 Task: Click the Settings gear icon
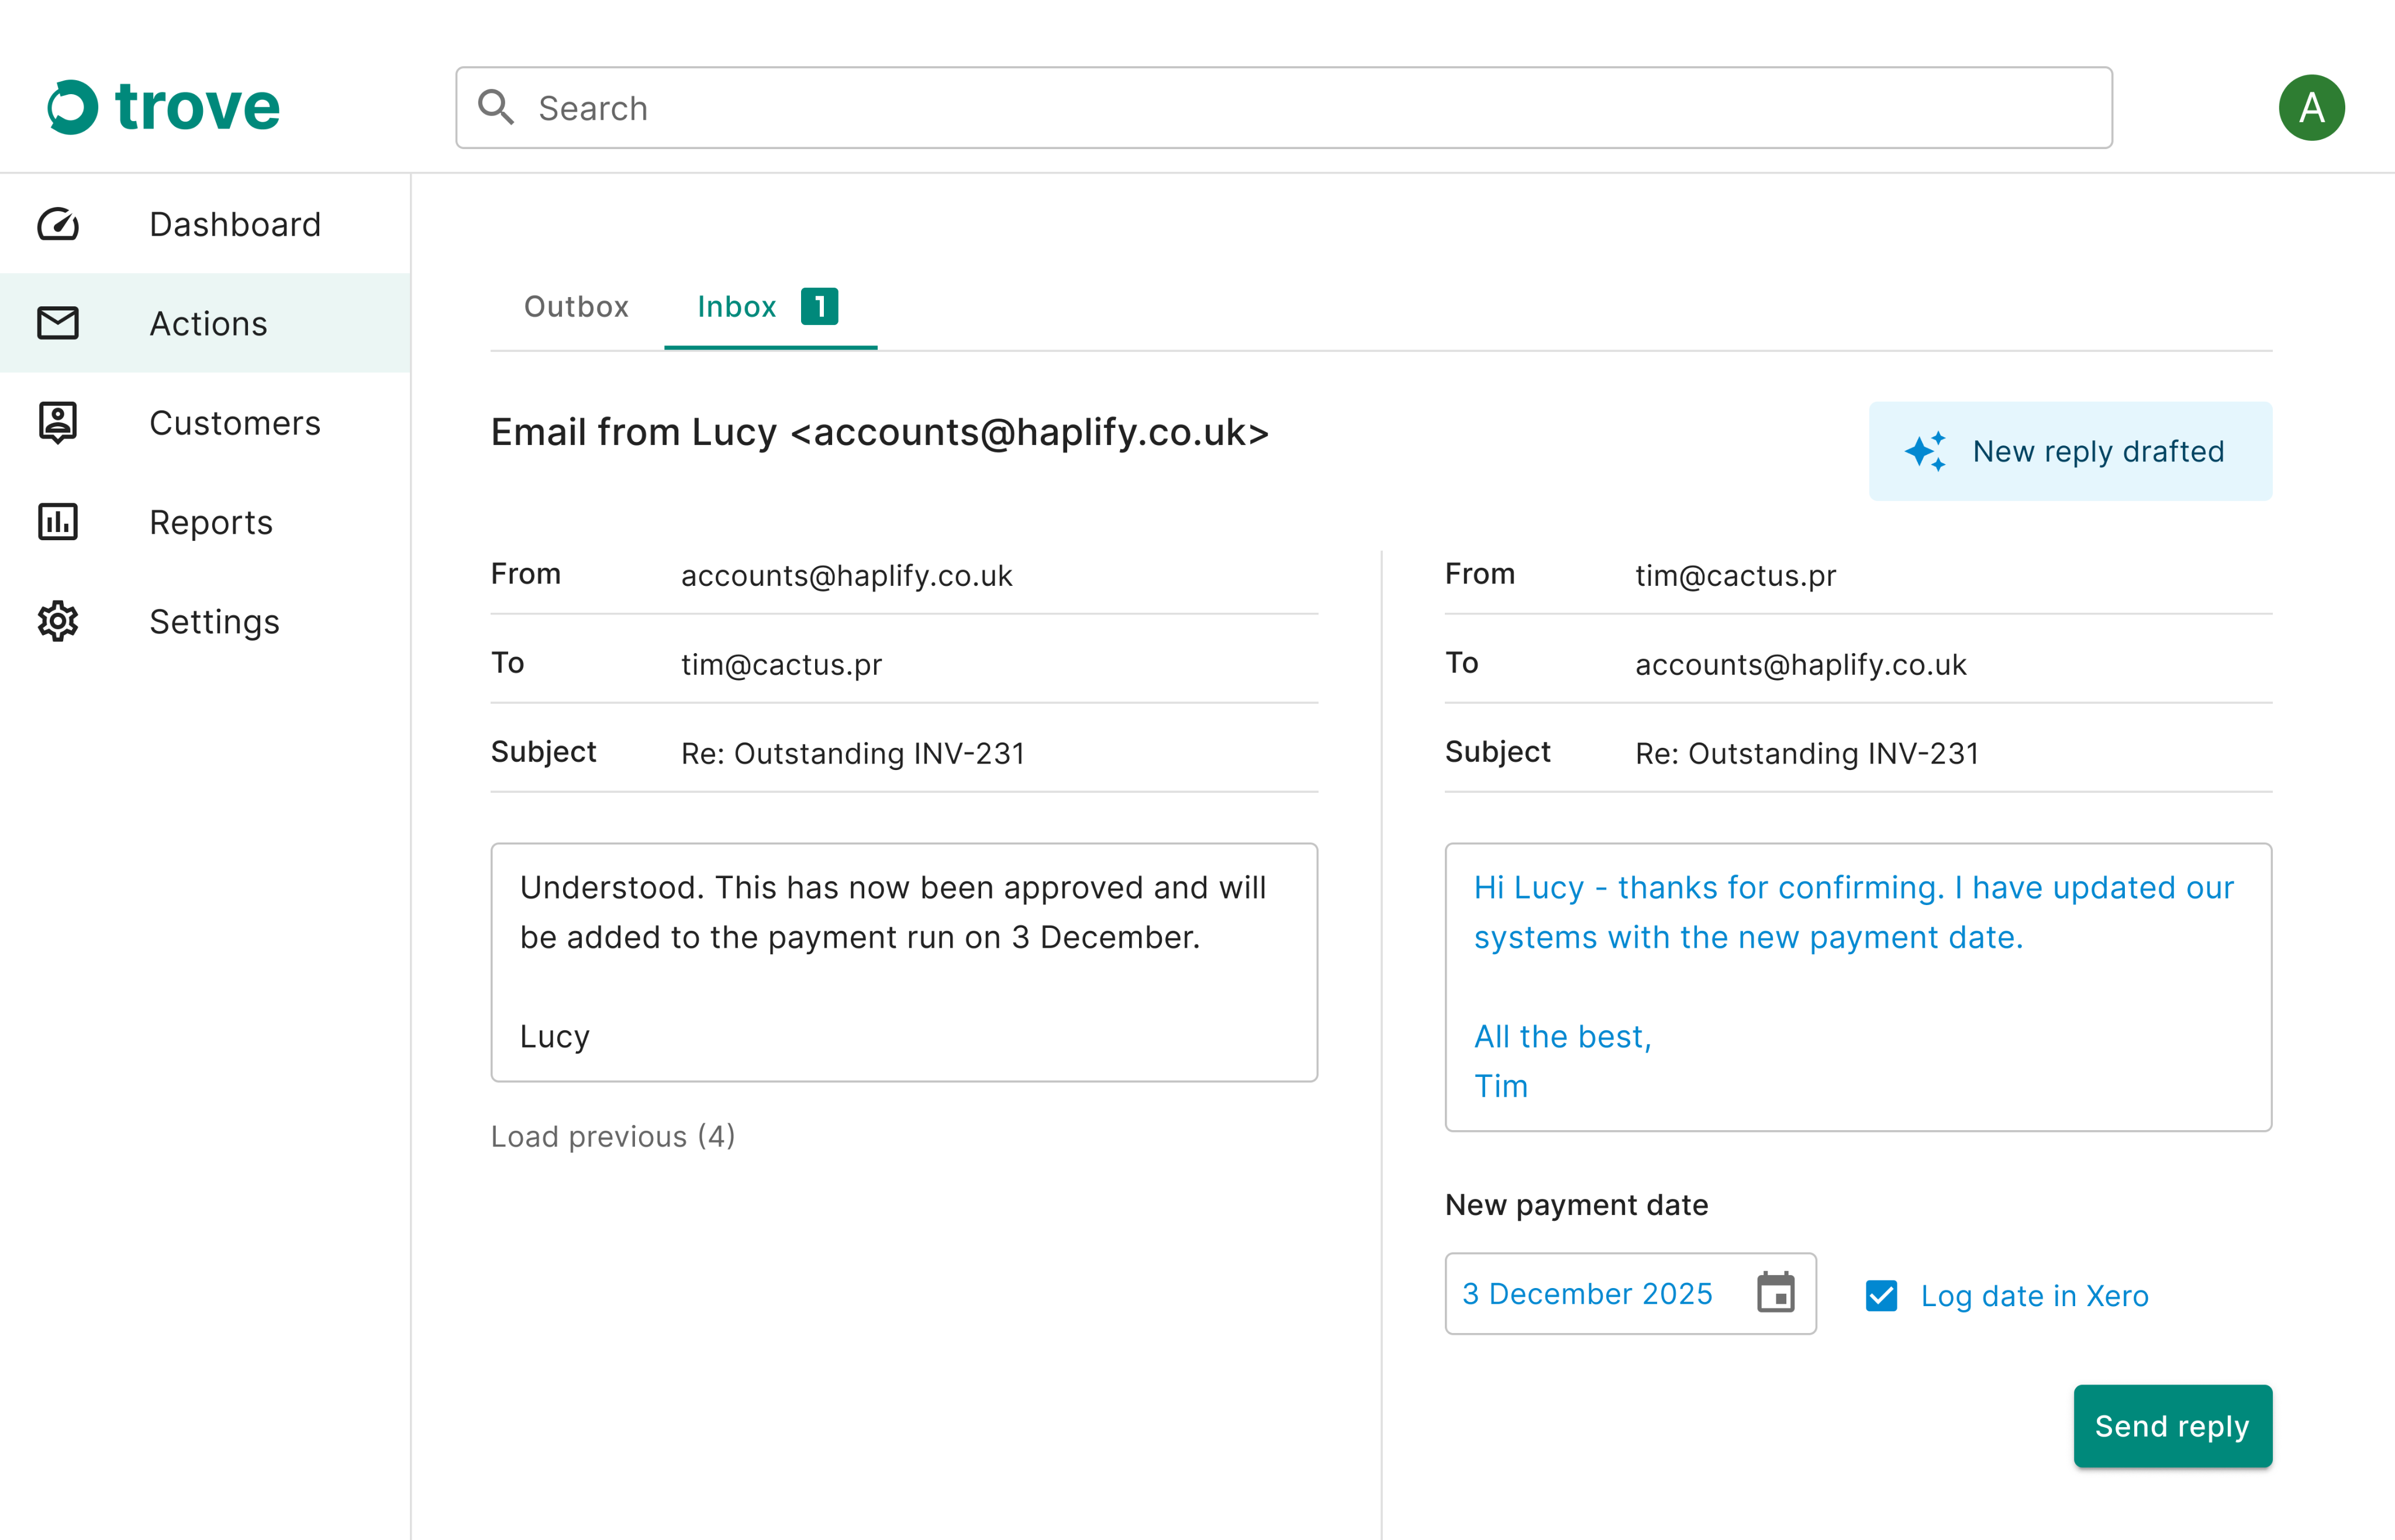[x=58, y=621]
